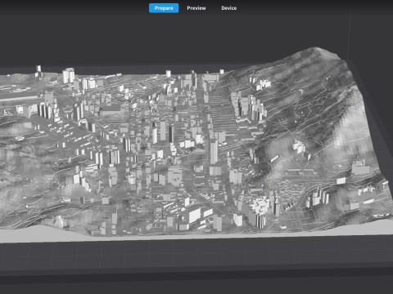
Task: Open the Device tab
Action: coord(228,8)
